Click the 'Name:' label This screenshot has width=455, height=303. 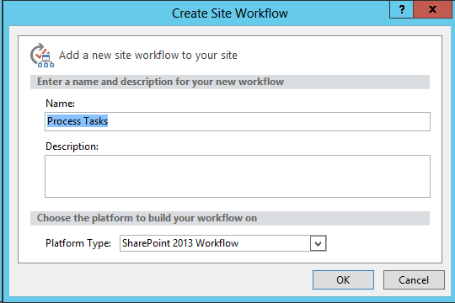point(60,104)
